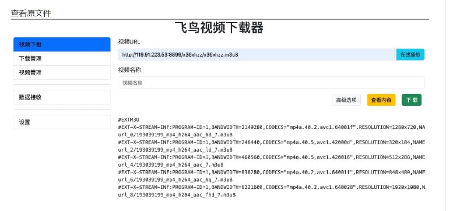Image resolution: width=453 pixels, height=211 pixels.
Task: Click the 在线播放 button
Action: pyautogui.click(x=410, y=54)
